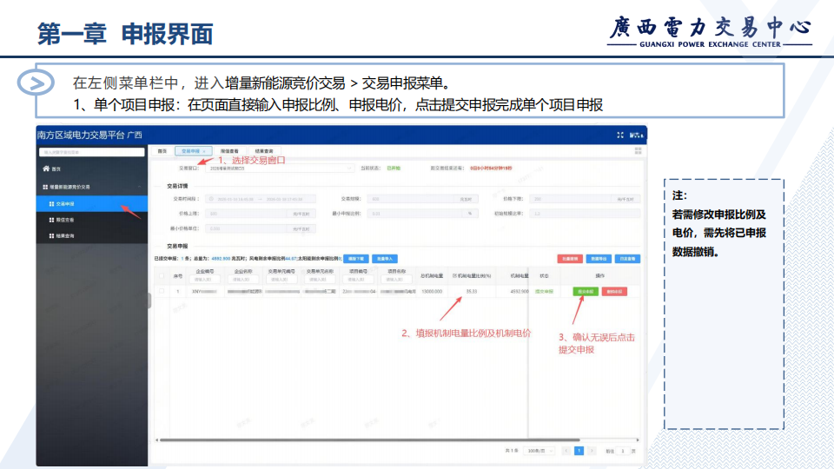Screen dimensions: 834x469
Task: Tick the checkbox for row 1
Action: (x=162, y=292)
